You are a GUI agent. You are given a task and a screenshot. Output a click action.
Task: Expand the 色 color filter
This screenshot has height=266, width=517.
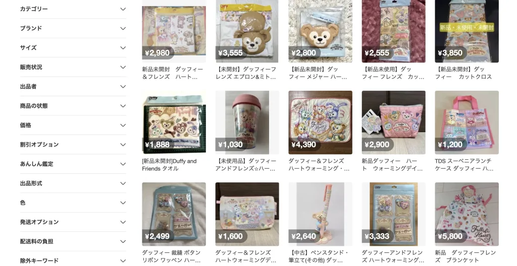(x=73, y=203)
